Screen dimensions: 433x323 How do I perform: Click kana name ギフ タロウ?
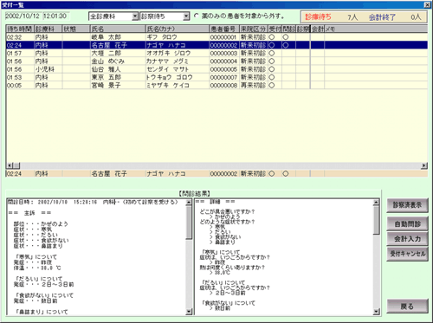pos(162,37)
